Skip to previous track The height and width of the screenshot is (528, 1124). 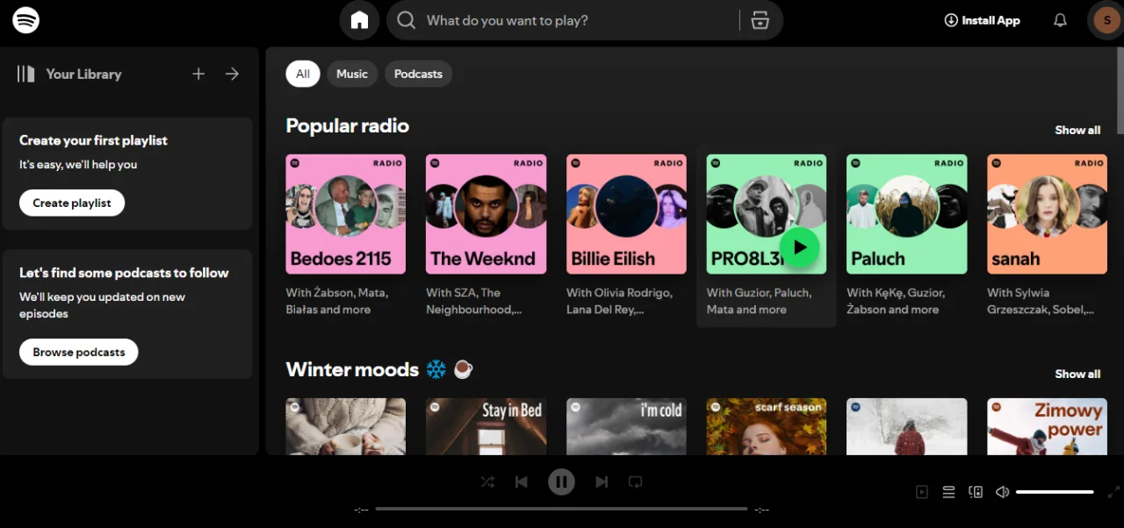click(x=522, y=482)
